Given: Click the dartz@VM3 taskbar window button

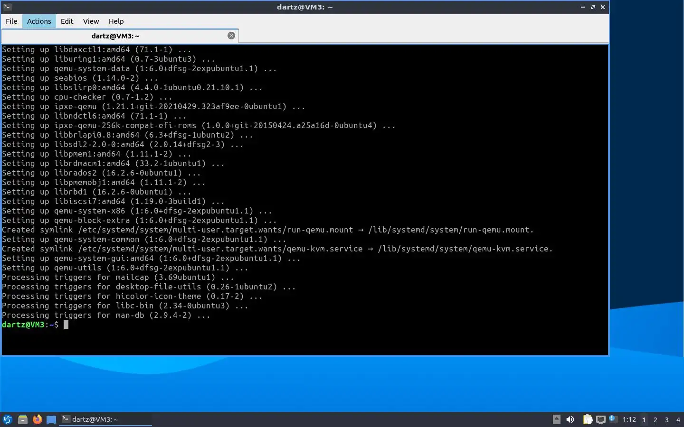Looking at the screenshot, I should [x=105, y=419].
